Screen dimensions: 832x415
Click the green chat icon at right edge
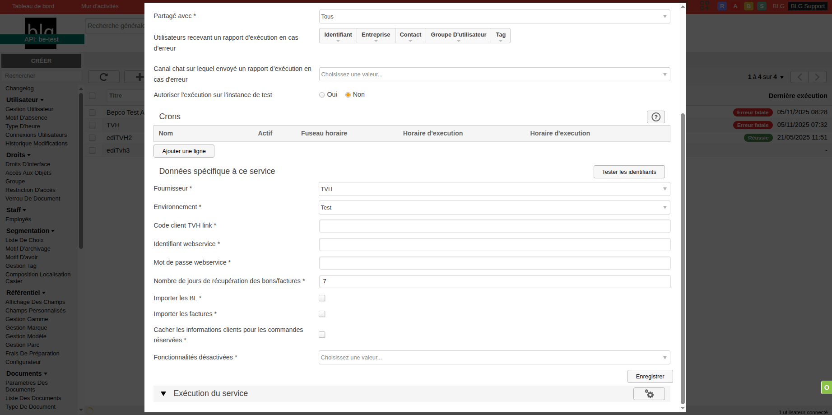point(826,387)
